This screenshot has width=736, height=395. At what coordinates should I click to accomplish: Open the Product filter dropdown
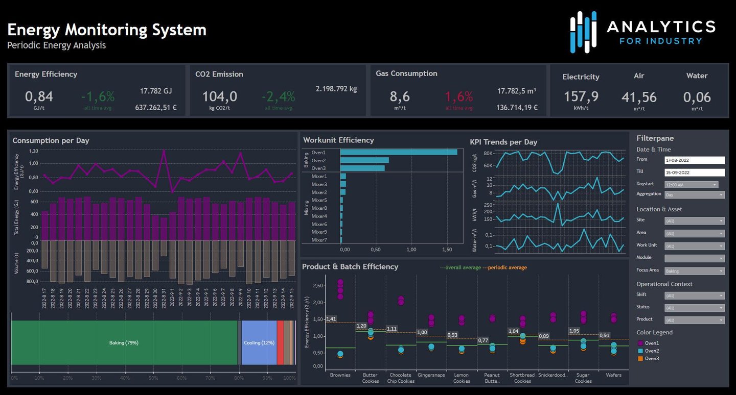click(695, 320)
